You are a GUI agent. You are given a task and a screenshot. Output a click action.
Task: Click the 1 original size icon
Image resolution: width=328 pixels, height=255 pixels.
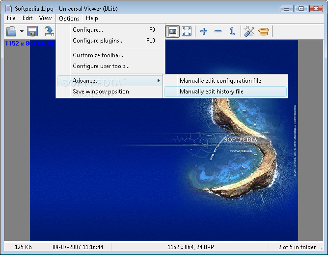[232, 31]
